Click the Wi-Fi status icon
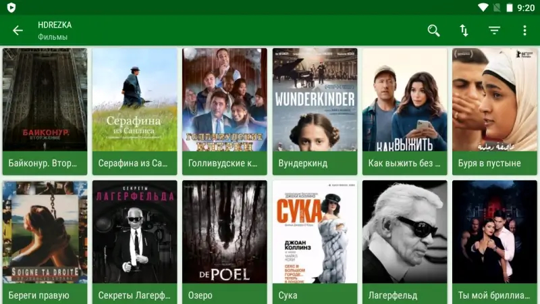 pyautogui.click(x=483, y=7)
